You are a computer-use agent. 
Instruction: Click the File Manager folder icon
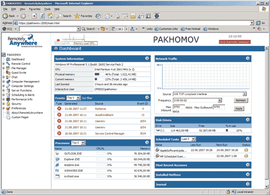coord(8,68)
